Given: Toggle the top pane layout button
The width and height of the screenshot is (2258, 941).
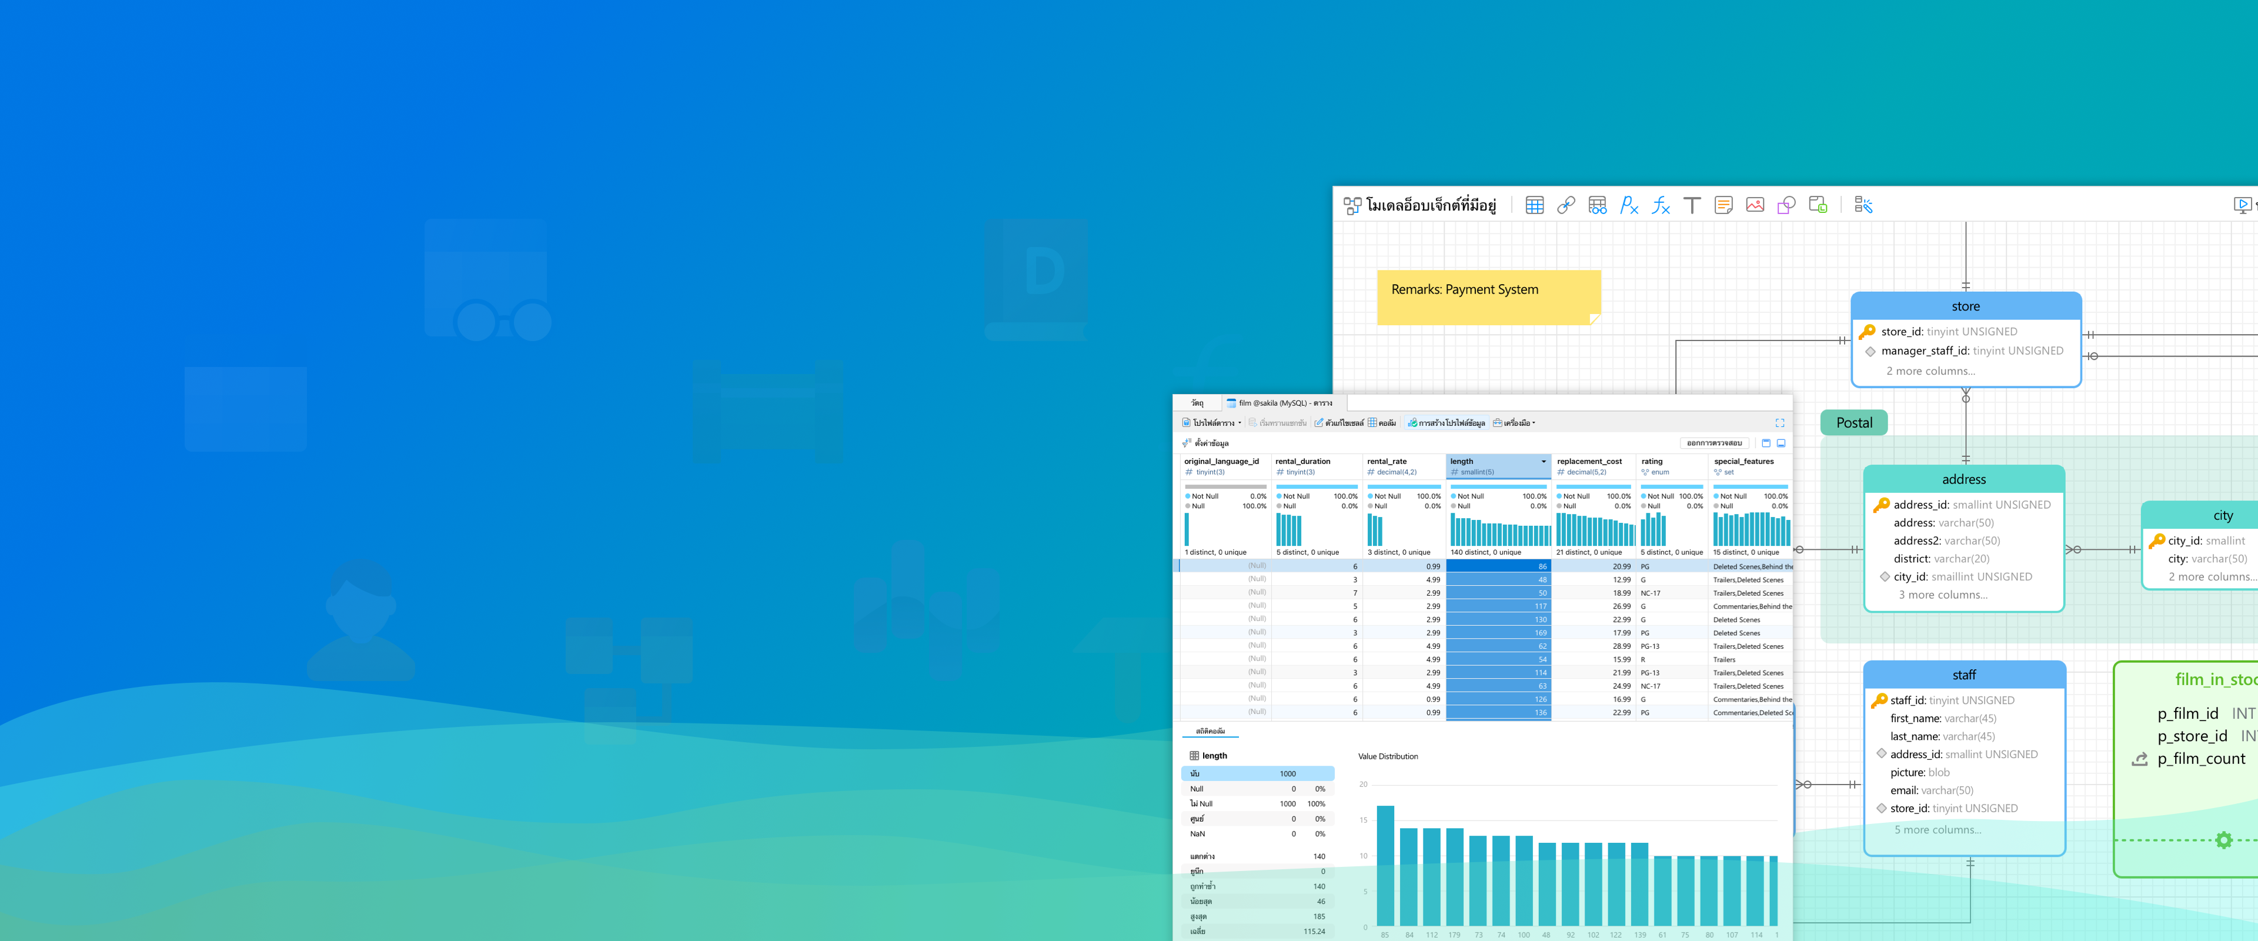Looking at the screenshot, I should coord(1766,443).
